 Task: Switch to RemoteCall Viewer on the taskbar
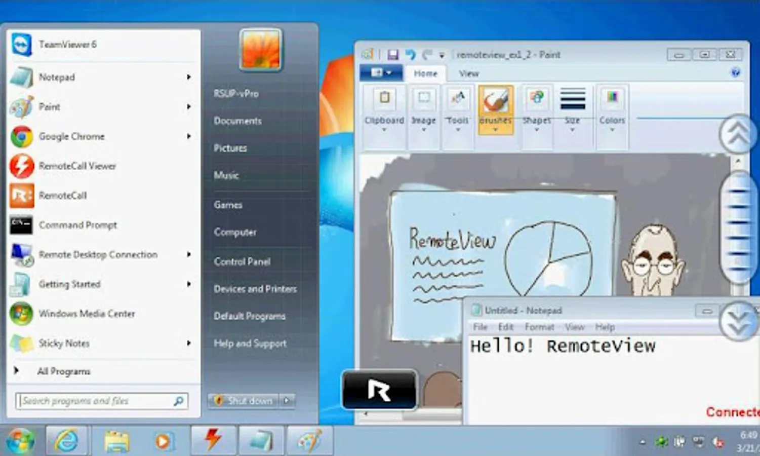pyautogui.click(x=213, y=440)
